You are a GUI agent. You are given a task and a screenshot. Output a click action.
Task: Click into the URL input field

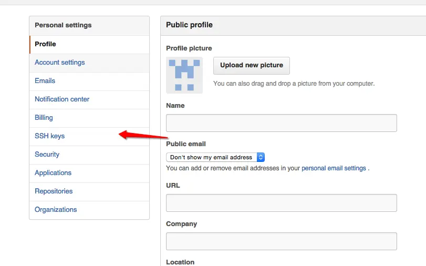tap(281, 203)
